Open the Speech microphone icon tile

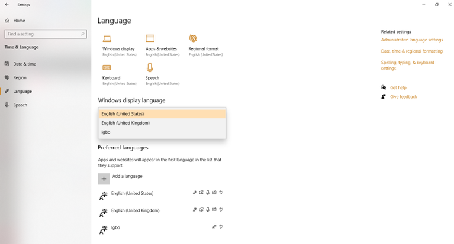[150, 68]
